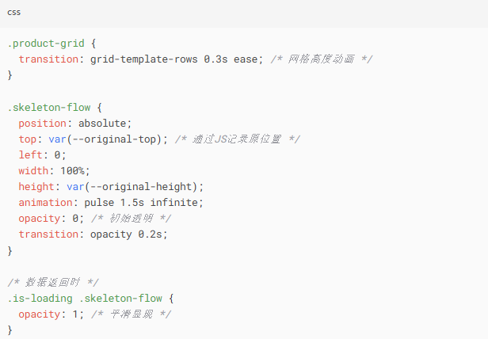488x339 pixels.
Task: Click the opacity: 1 declaration
Action: click(51, 314)
